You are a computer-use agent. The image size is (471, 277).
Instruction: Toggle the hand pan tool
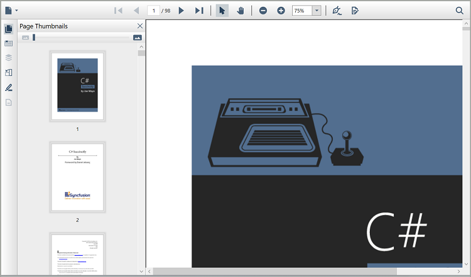click(240, 11)
